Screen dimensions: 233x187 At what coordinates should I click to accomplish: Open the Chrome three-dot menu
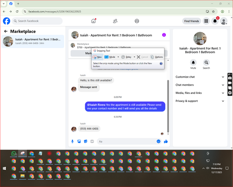[229, 12]
